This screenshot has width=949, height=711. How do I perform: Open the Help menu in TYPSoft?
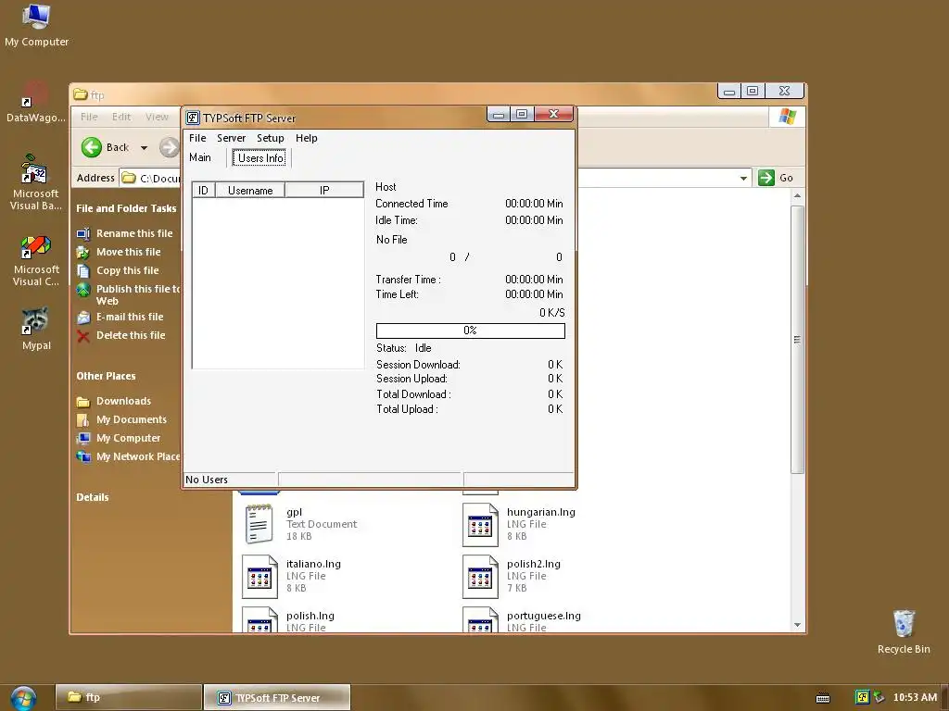[306, 138]
